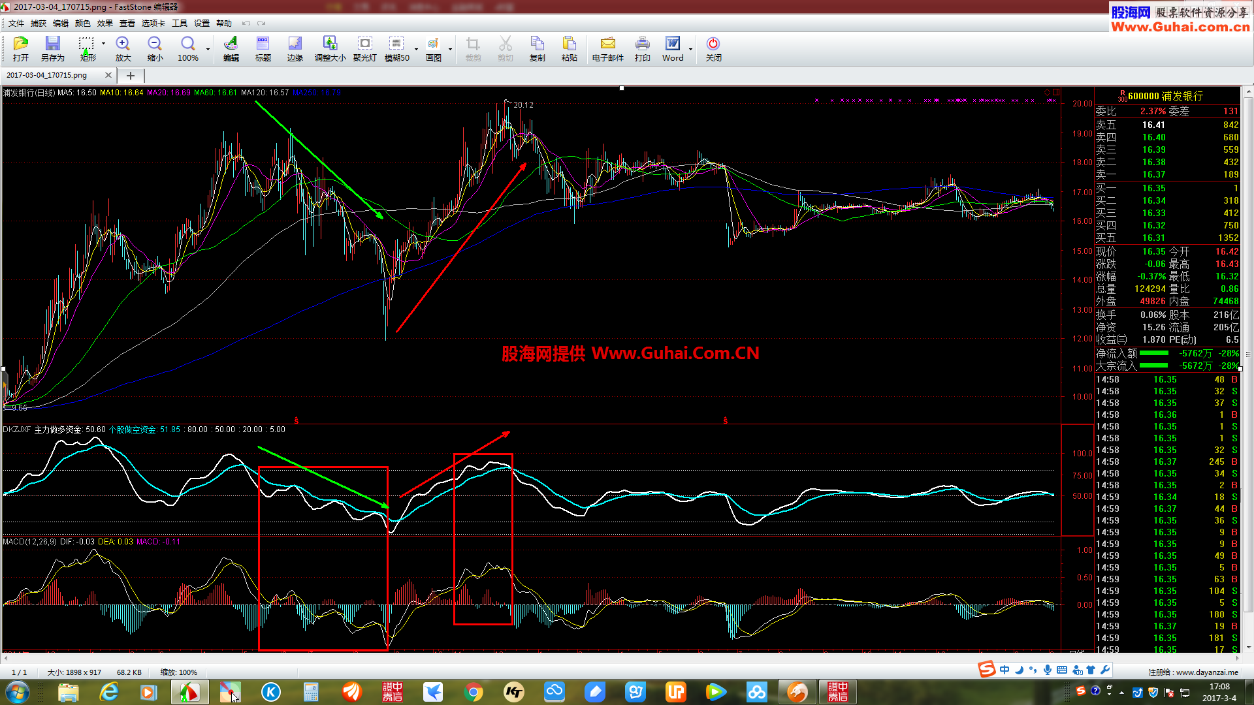Open Sogou input method S logo menu

(x=986, y=669)
